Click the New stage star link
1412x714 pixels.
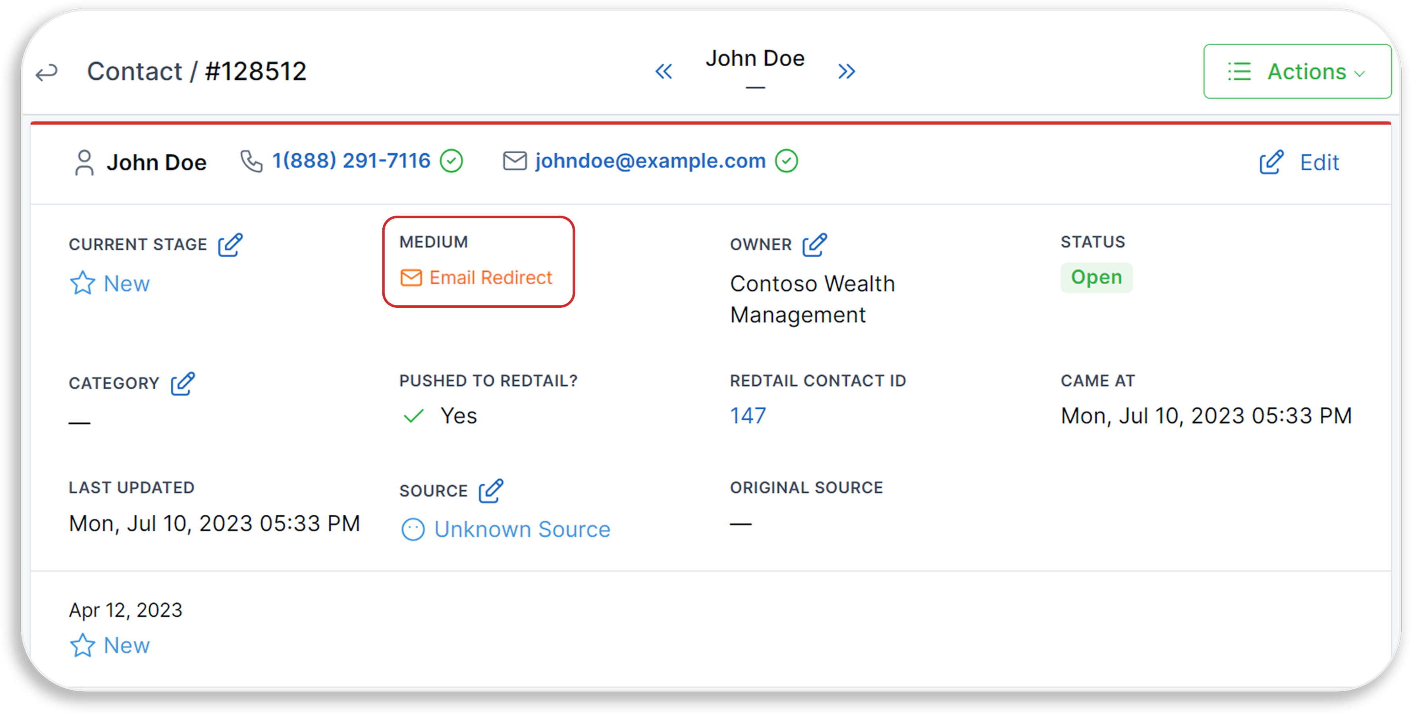110,284
